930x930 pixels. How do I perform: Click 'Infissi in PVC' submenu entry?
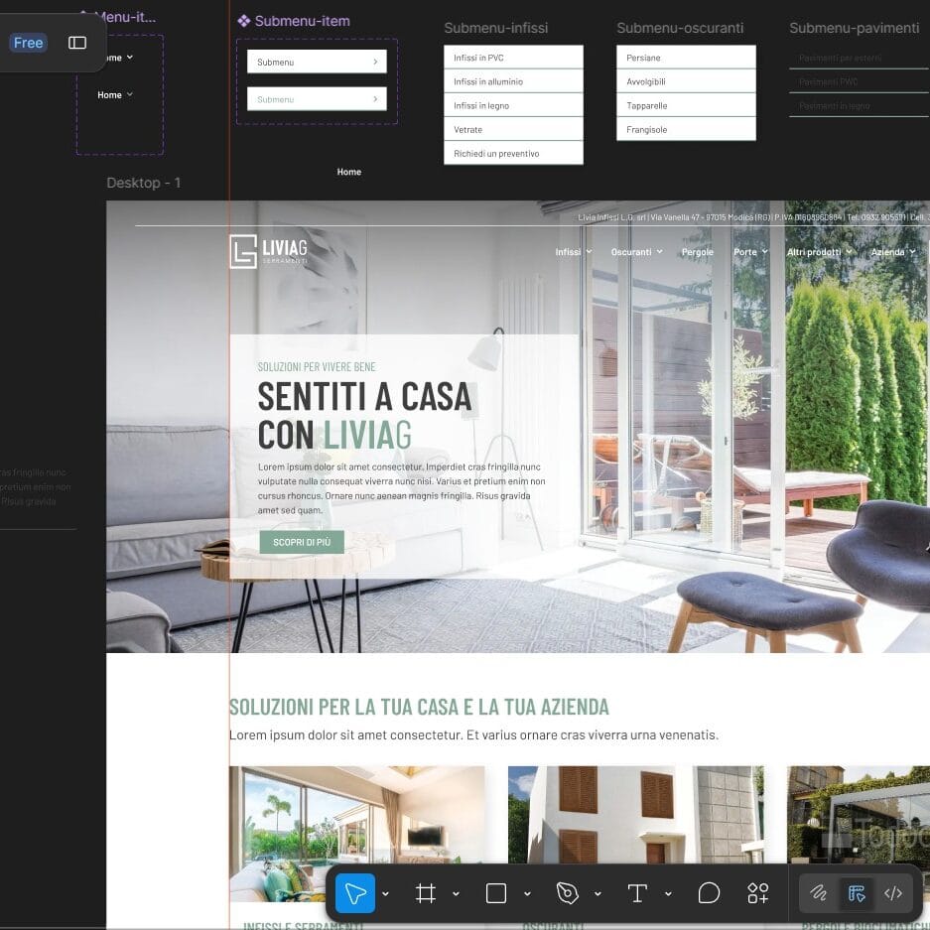pyautogui.click(x=514, y=58)
